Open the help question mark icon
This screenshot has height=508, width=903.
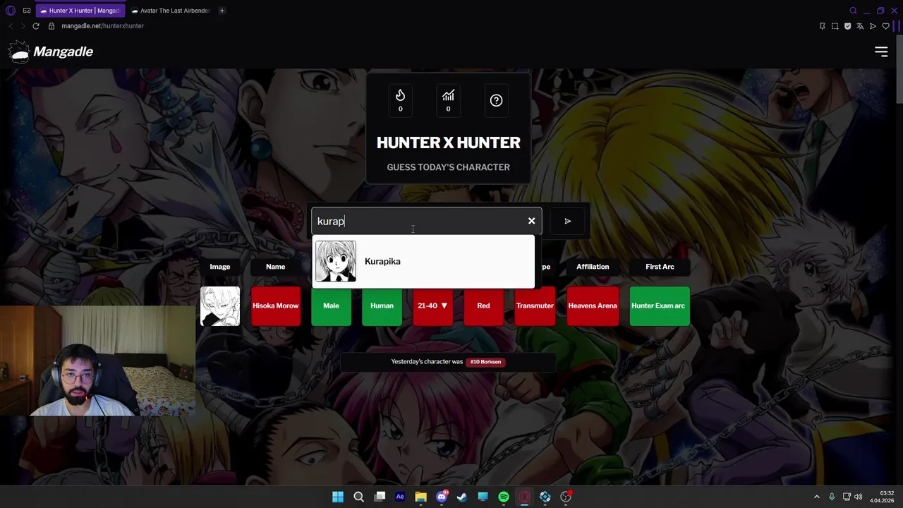pyautogui.click(x=496, y=100)
